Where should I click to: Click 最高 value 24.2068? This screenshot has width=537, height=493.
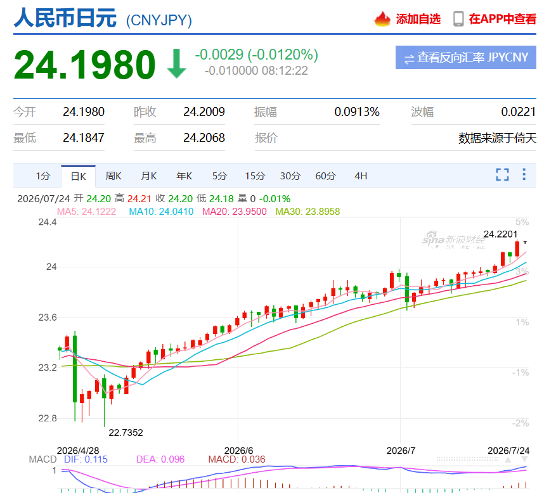tap(204, 138)
